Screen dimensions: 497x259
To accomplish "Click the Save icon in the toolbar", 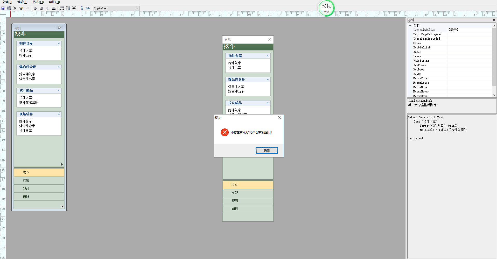I will pos(3,8).
